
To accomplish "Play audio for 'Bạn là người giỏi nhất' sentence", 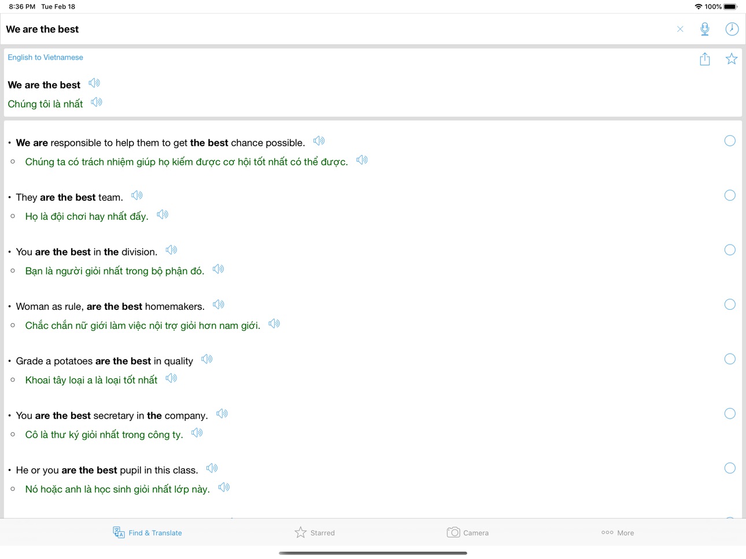I will tap(218, 269).
